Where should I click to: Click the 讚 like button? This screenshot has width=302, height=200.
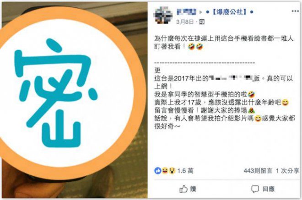188,189
